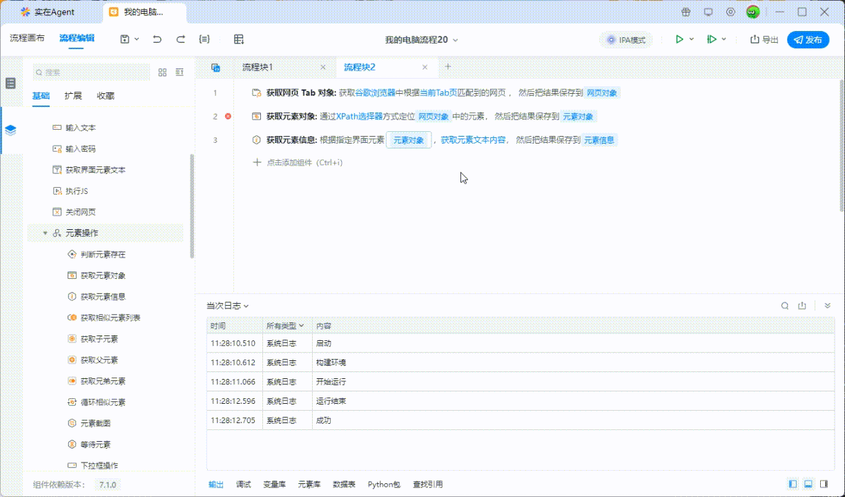Screen dimensions: 845x497
Task: Switch to 流程编辑 view
Action: [x=77, y=39]
